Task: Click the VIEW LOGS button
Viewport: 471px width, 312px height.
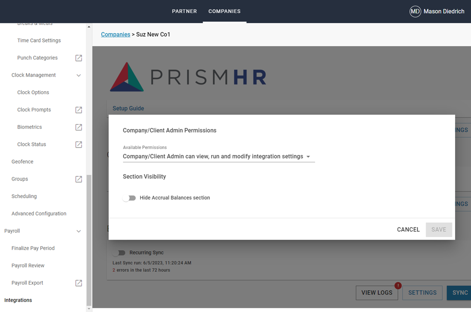Action: pos(377,293)
